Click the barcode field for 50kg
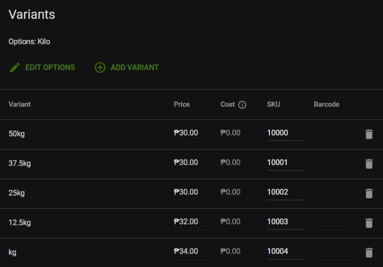This screenshot has height=267, width=383. pyautogui.click(x=332, y=133)
